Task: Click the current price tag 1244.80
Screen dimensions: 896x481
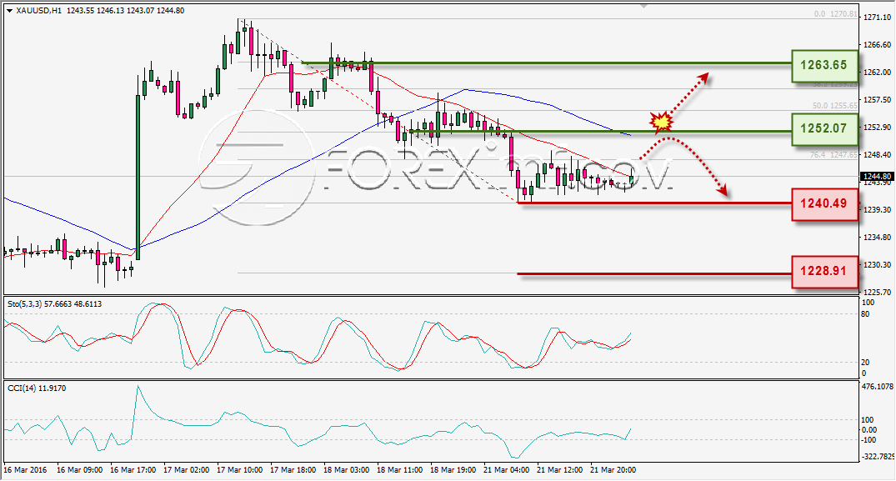Action: click(875, 176)
